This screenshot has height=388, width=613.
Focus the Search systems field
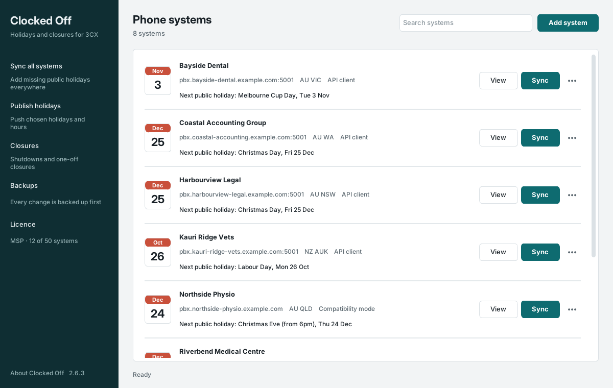(x=466, y=23)
